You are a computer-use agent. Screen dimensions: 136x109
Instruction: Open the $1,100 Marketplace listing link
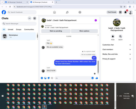(57, 28)
